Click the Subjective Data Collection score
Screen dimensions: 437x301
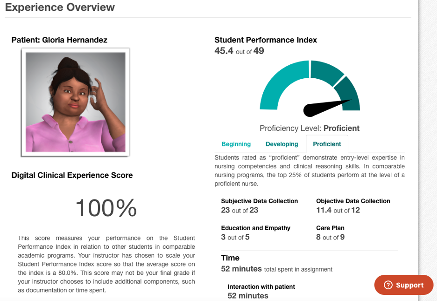pyautogui.click(x=240, y=210)
